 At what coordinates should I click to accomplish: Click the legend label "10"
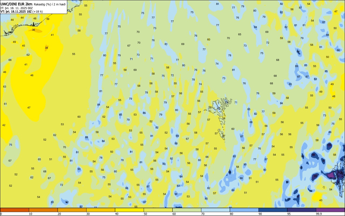click(30, 214)
